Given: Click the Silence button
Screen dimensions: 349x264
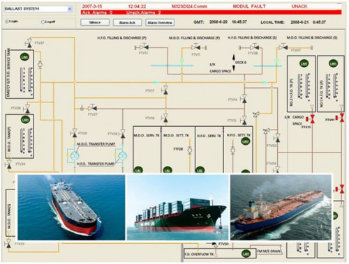Looking at the screenshot, I should [95, 22].
